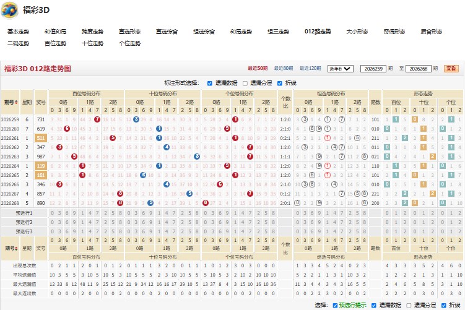Screen dimensions: 465x310
Task: Click the 福彩3D logo icon
Action: pos(9,10)
